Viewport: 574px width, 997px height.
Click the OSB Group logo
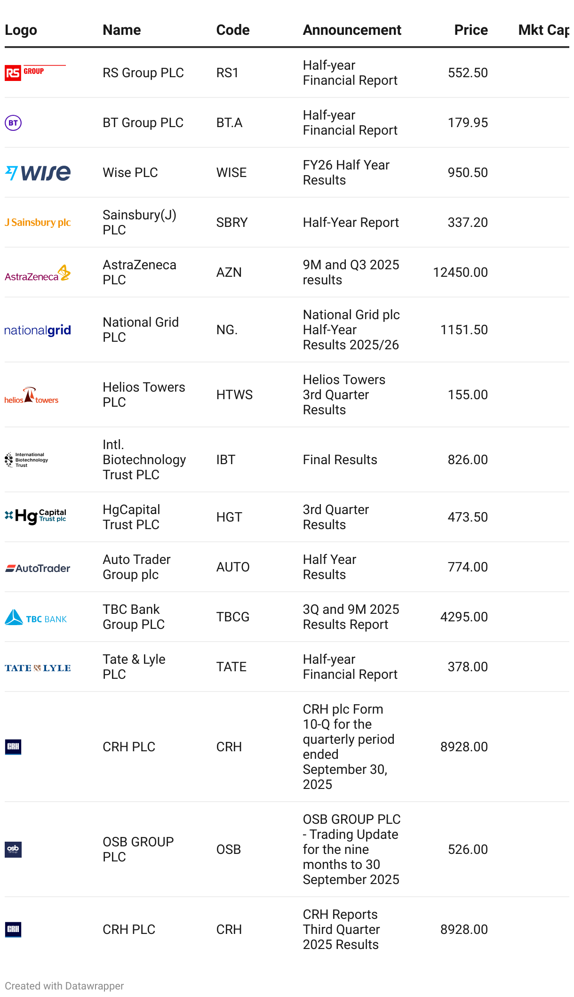click(x=13, y=850)
